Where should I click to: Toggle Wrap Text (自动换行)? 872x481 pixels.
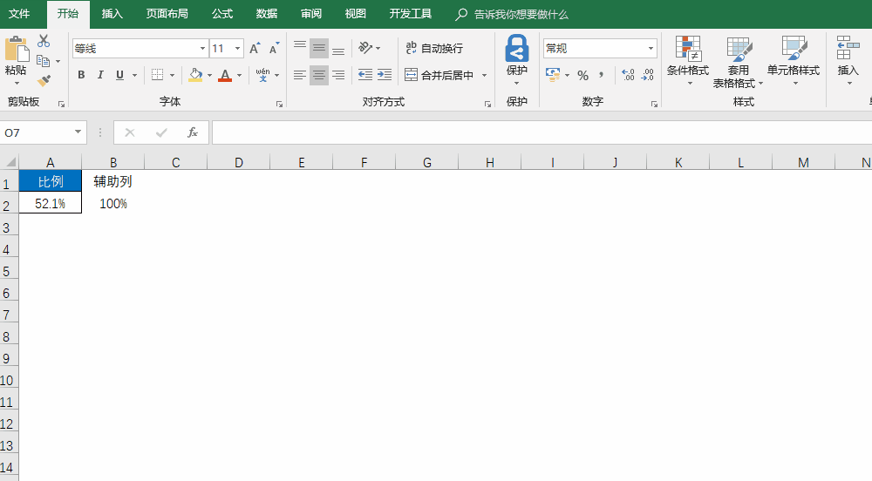click(433, 48)
